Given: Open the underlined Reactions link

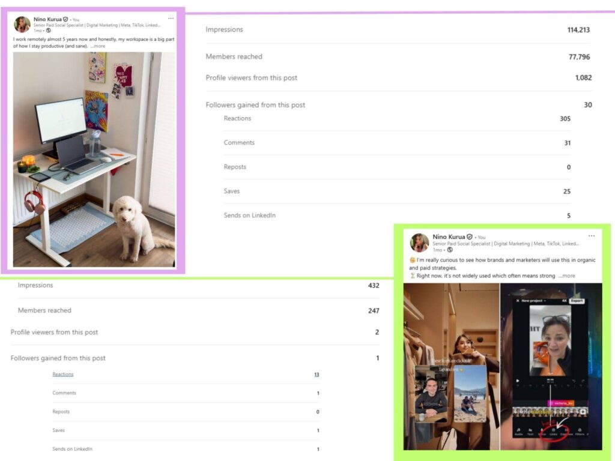Looking at the screenshot, I should [x=62, y=374].
